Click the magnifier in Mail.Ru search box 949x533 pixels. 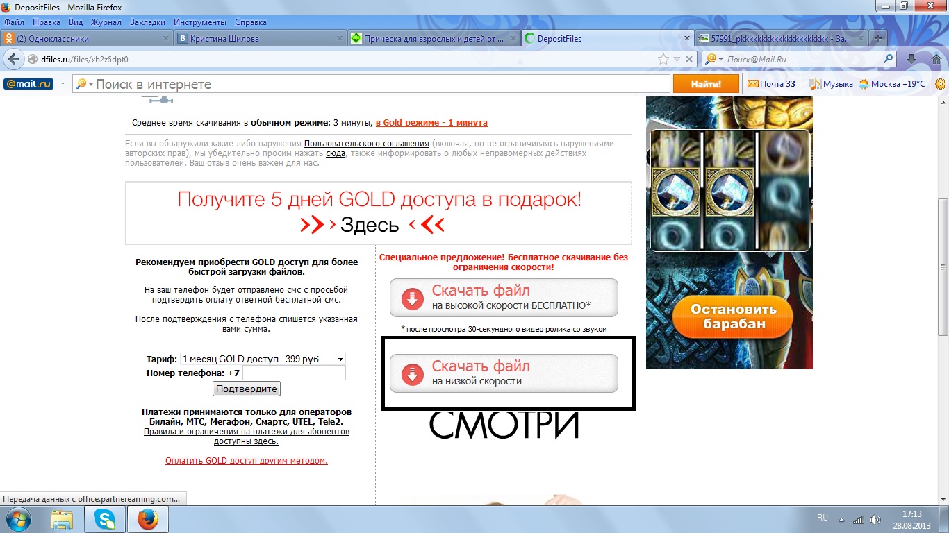pyautogui.click(x=889, y=60)
